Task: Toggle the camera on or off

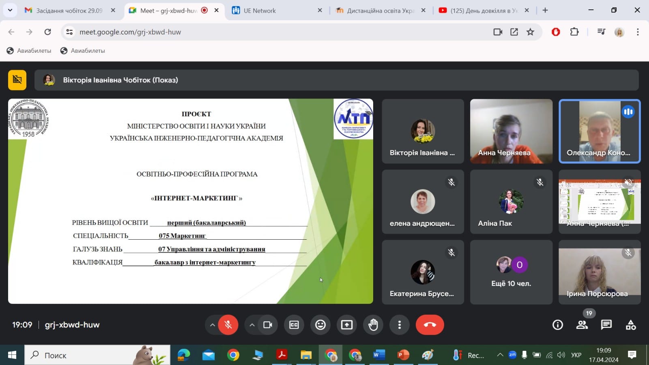Action: pos(268,325)
